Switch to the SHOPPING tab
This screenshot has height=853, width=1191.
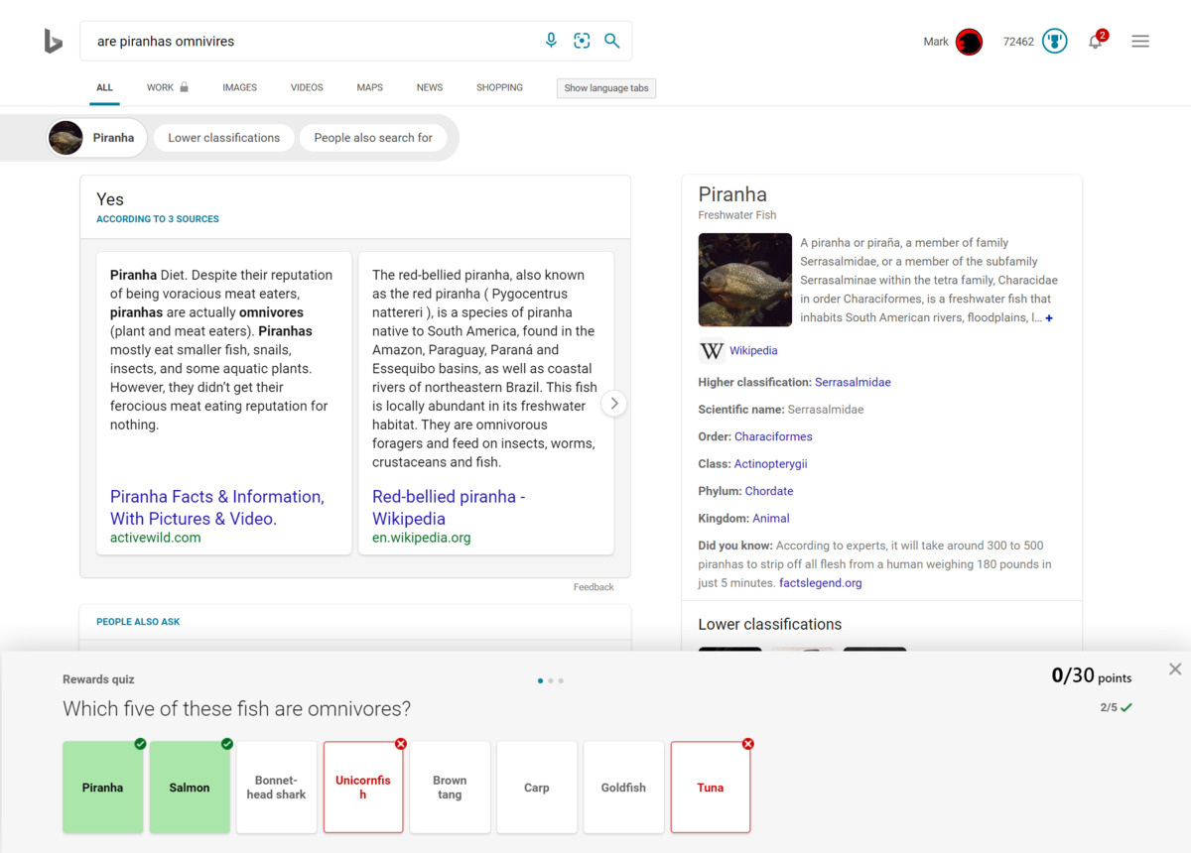499,87
